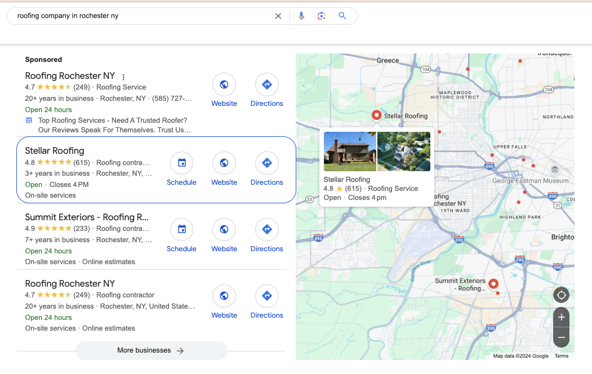This screenshot has width=592, height=374.
Task: Get Directions icon for last Roofing Rochester NY listing
Action: click(267, 296)
